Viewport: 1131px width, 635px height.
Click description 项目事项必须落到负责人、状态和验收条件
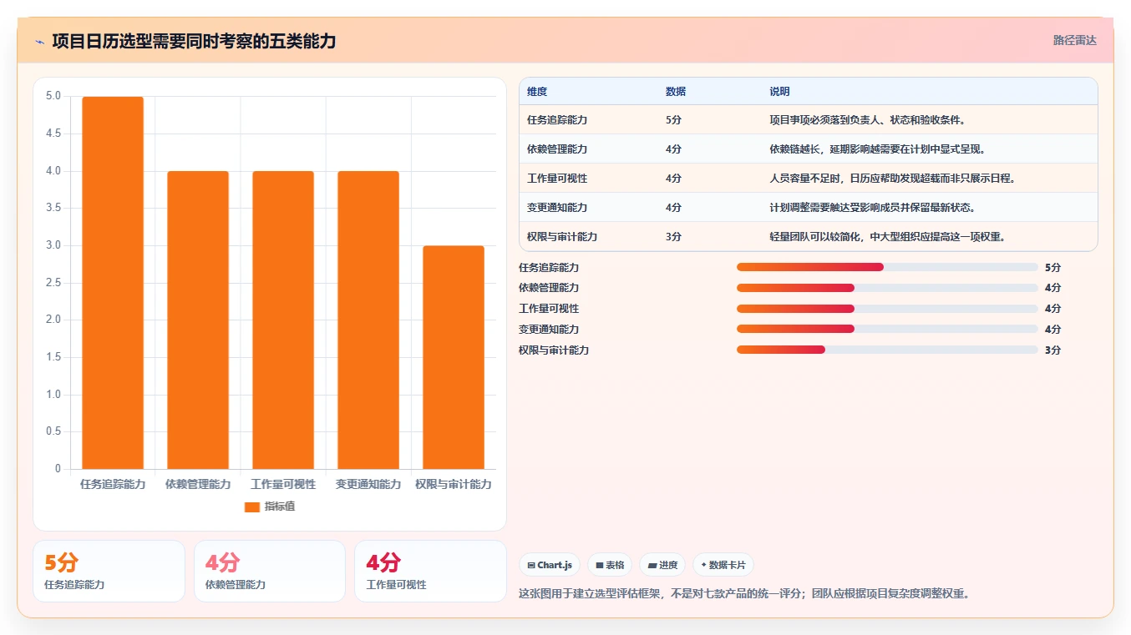click(x=867, y=120)
